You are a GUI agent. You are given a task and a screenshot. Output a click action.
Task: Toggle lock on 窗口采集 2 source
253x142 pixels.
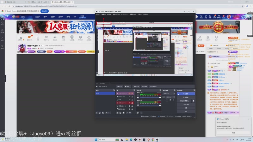point(132,109)
